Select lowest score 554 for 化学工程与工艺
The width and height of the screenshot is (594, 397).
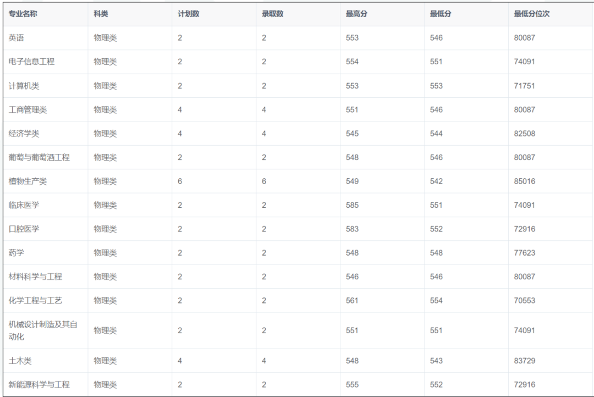(436, 300)
